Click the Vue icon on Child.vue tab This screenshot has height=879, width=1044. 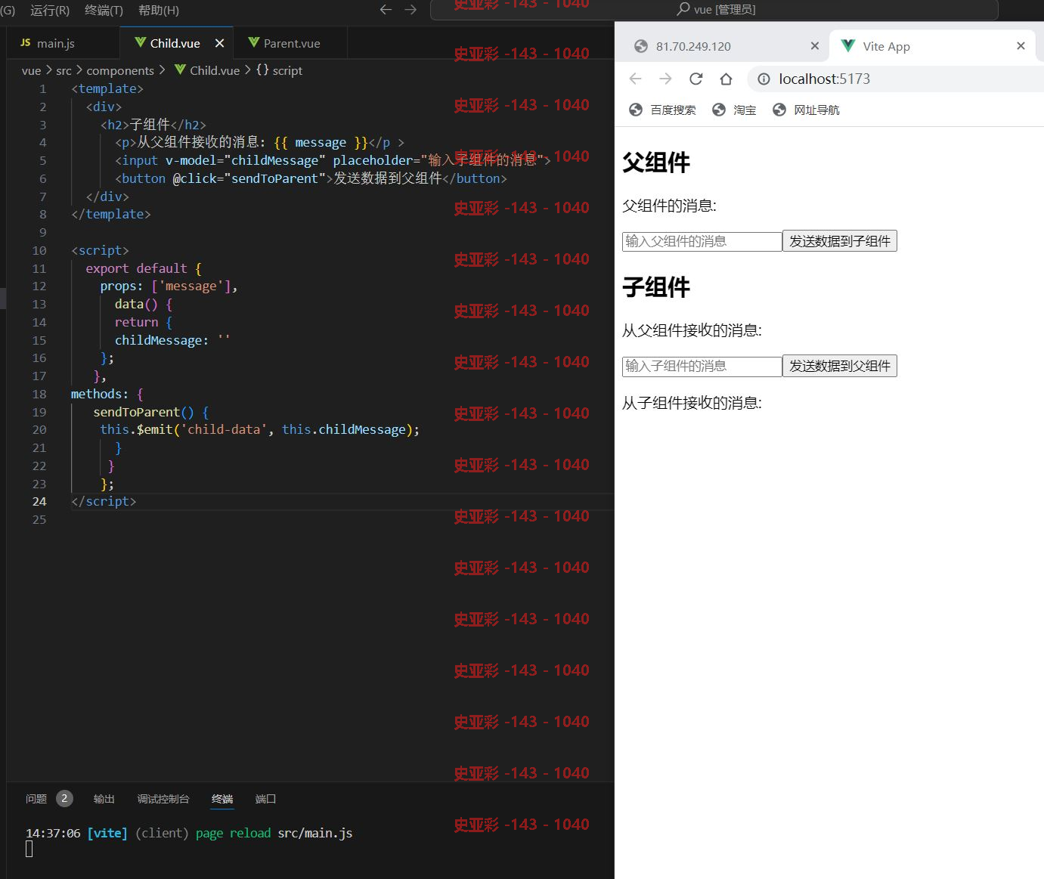(x=140, y=42)
